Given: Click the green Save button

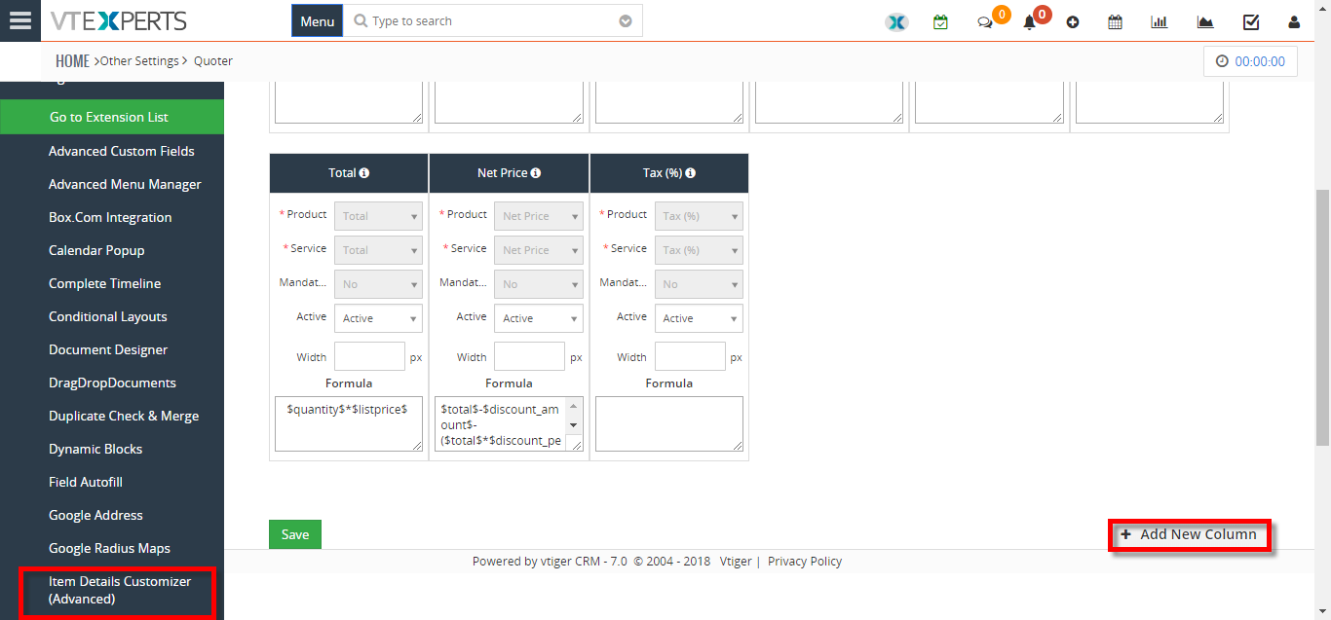Looking at the screenshot, I should click(x=295, y=534).
